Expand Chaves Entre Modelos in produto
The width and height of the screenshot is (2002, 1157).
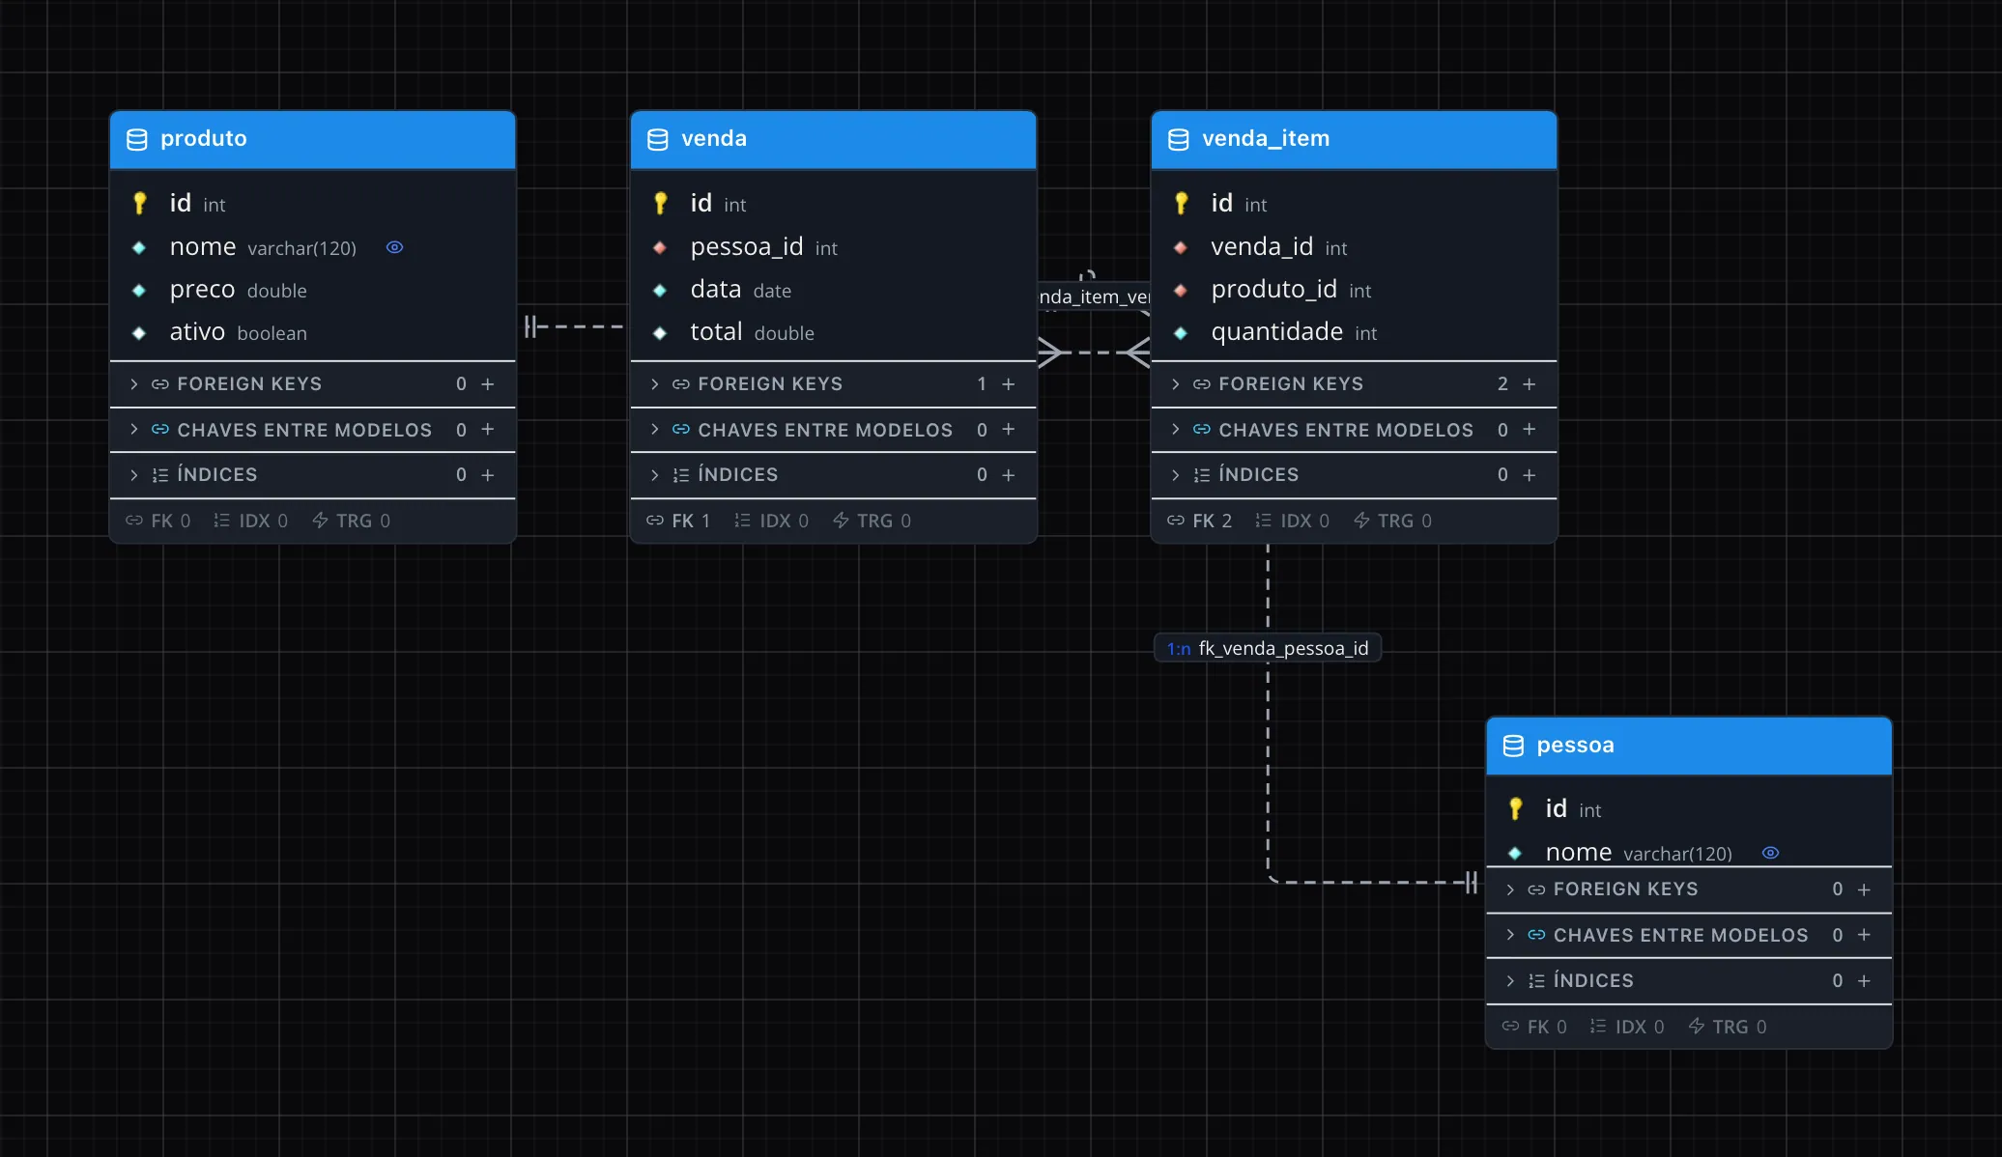(x=133, y=429)
